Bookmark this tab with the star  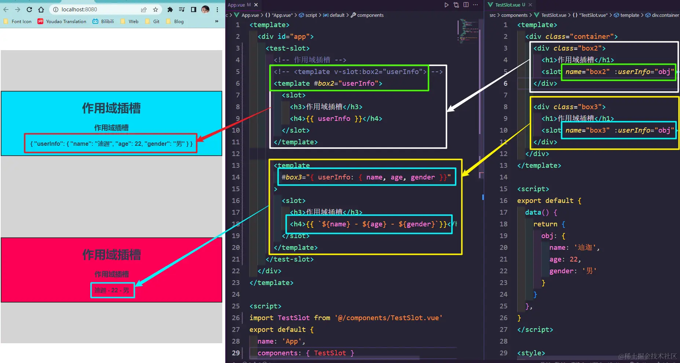[156, 10]
